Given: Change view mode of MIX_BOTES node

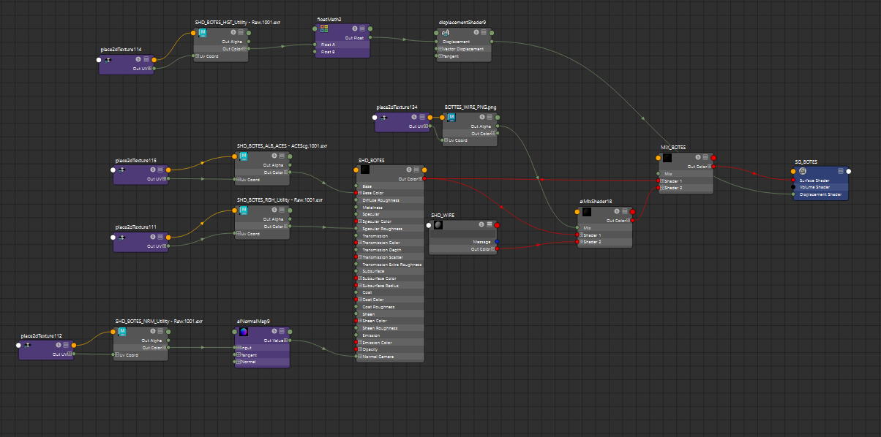Looking at the screenshot, I should 705,158.
